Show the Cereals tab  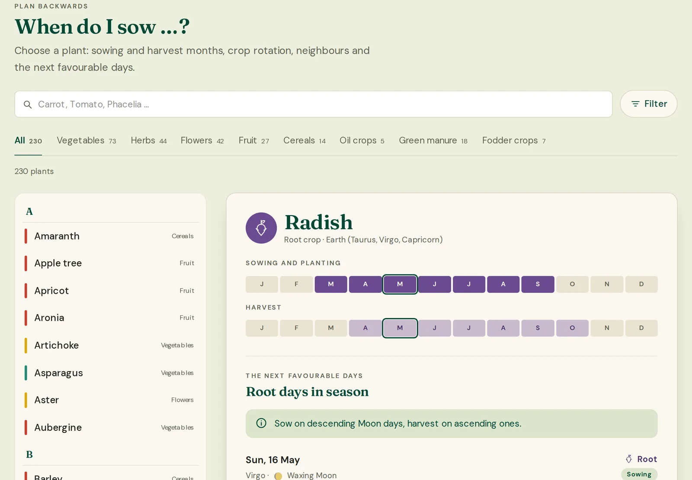[x=304, y=140]
